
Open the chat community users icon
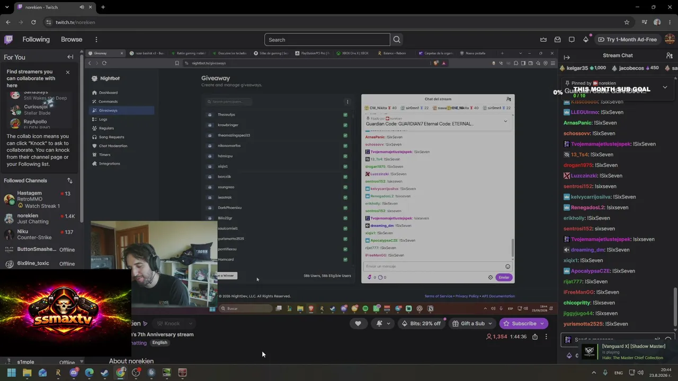[x=670, y=56]
